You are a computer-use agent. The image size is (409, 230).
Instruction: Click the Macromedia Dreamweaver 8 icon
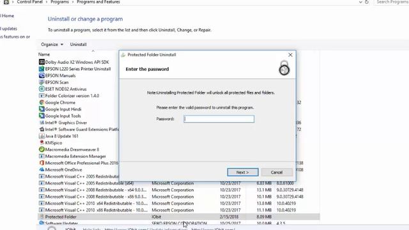[42, 149]
